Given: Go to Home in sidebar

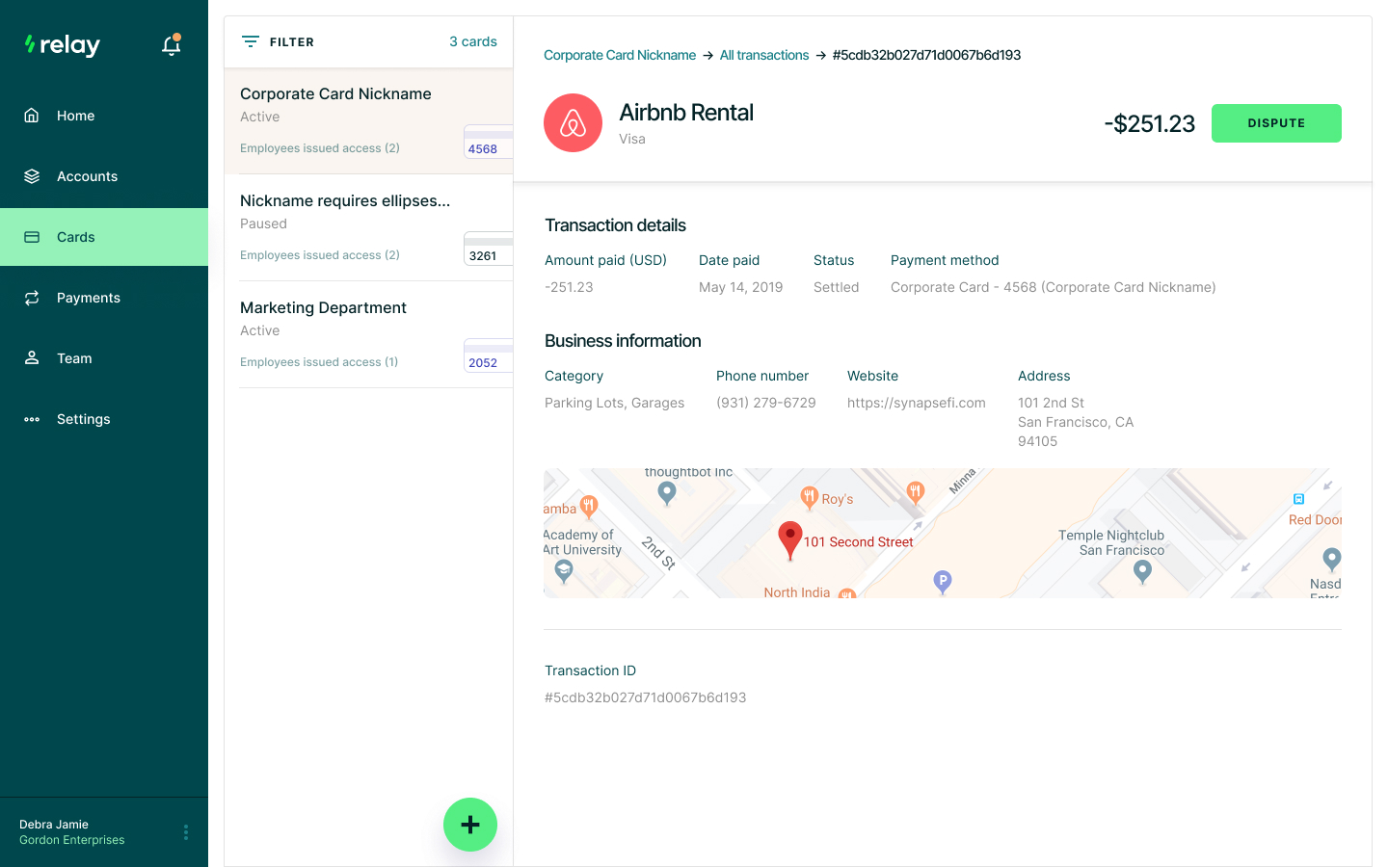Looking at the screenshot, I should point(104,116).
